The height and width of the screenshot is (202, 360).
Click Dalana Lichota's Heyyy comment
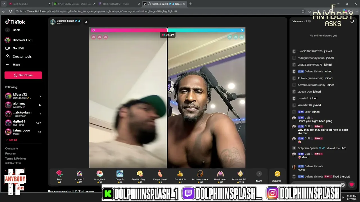tap(301, 170)
